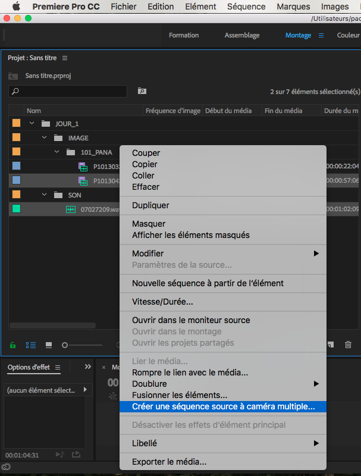Click the JOUR_1 bin folder icon

(46, 124)
